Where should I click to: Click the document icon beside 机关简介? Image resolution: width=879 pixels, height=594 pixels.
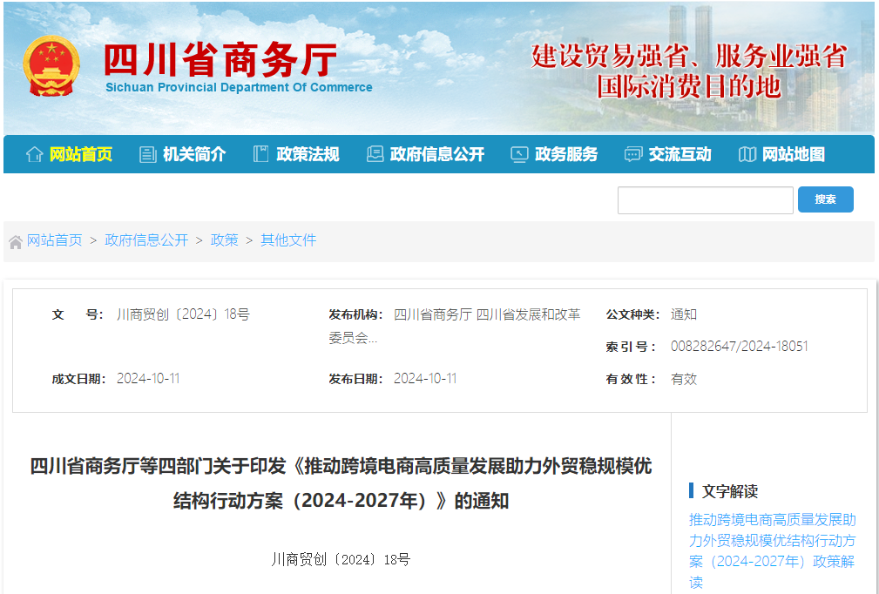coord(147,154)
